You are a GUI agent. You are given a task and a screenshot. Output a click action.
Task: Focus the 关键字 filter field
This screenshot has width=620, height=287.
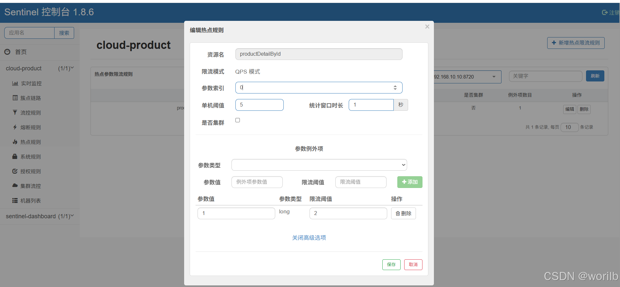coord(545,76)
